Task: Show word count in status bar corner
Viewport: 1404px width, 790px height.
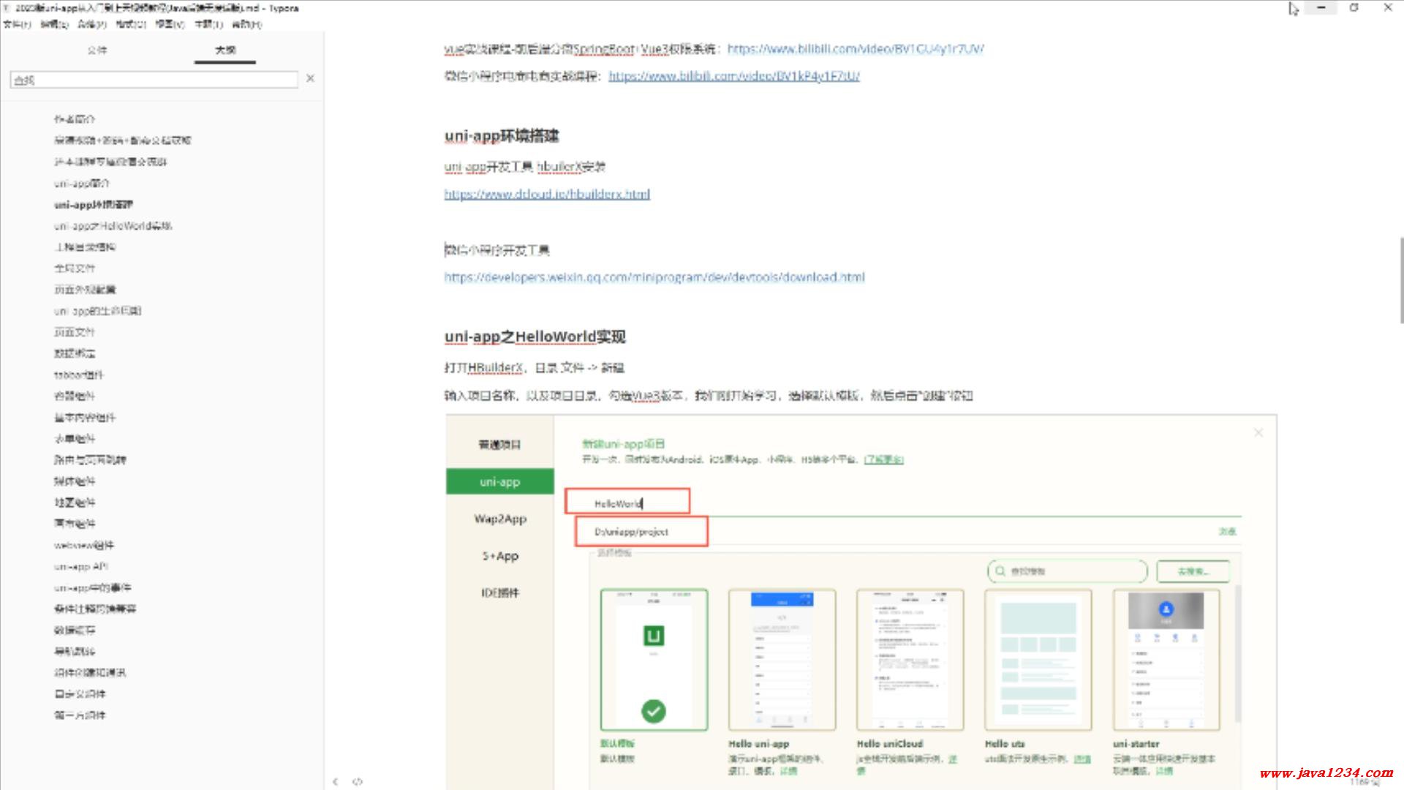Action: tap(1365, 782)
